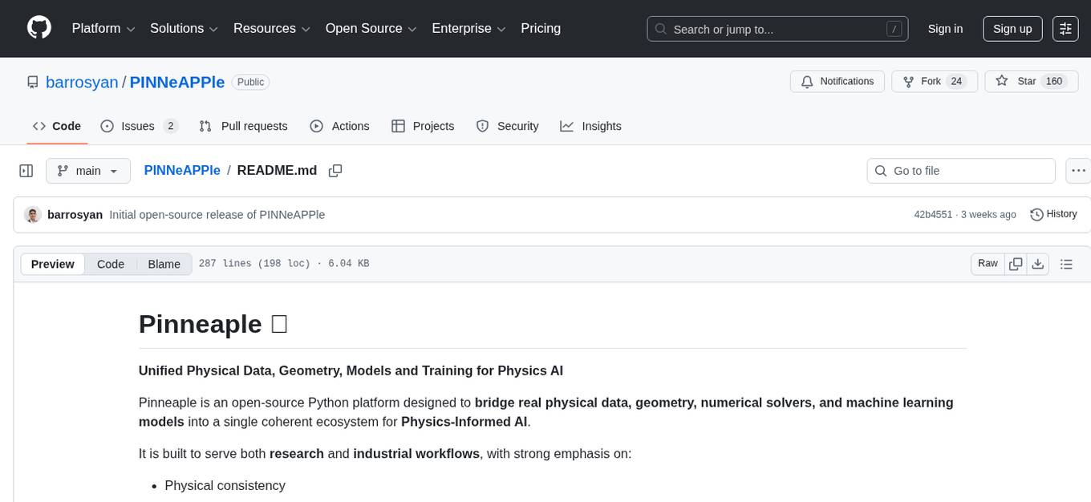Click the GitHub logo icon
Image resolution: width=1091 pixels, height=502 pixels.
[39, 28]
